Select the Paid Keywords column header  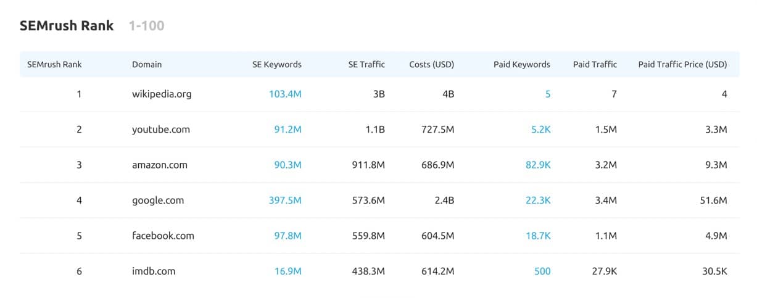[522, 64]
